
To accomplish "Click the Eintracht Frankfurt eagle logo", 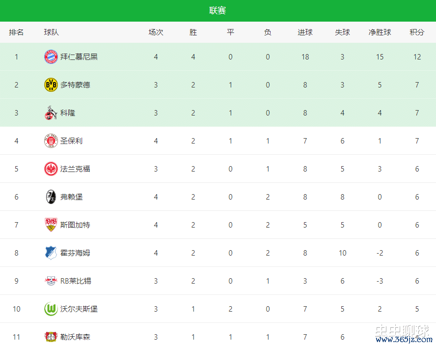I will pos(51,169).
